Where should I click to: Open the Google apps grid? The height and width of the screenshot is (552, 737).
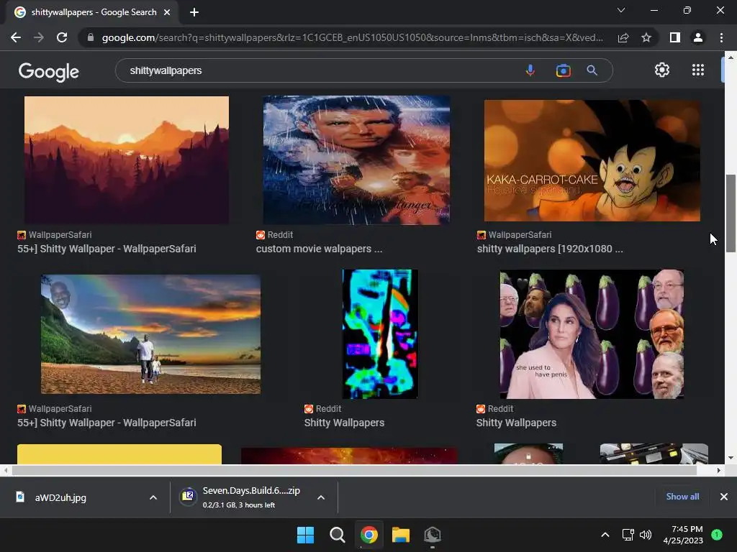click(x=698, y=70)
